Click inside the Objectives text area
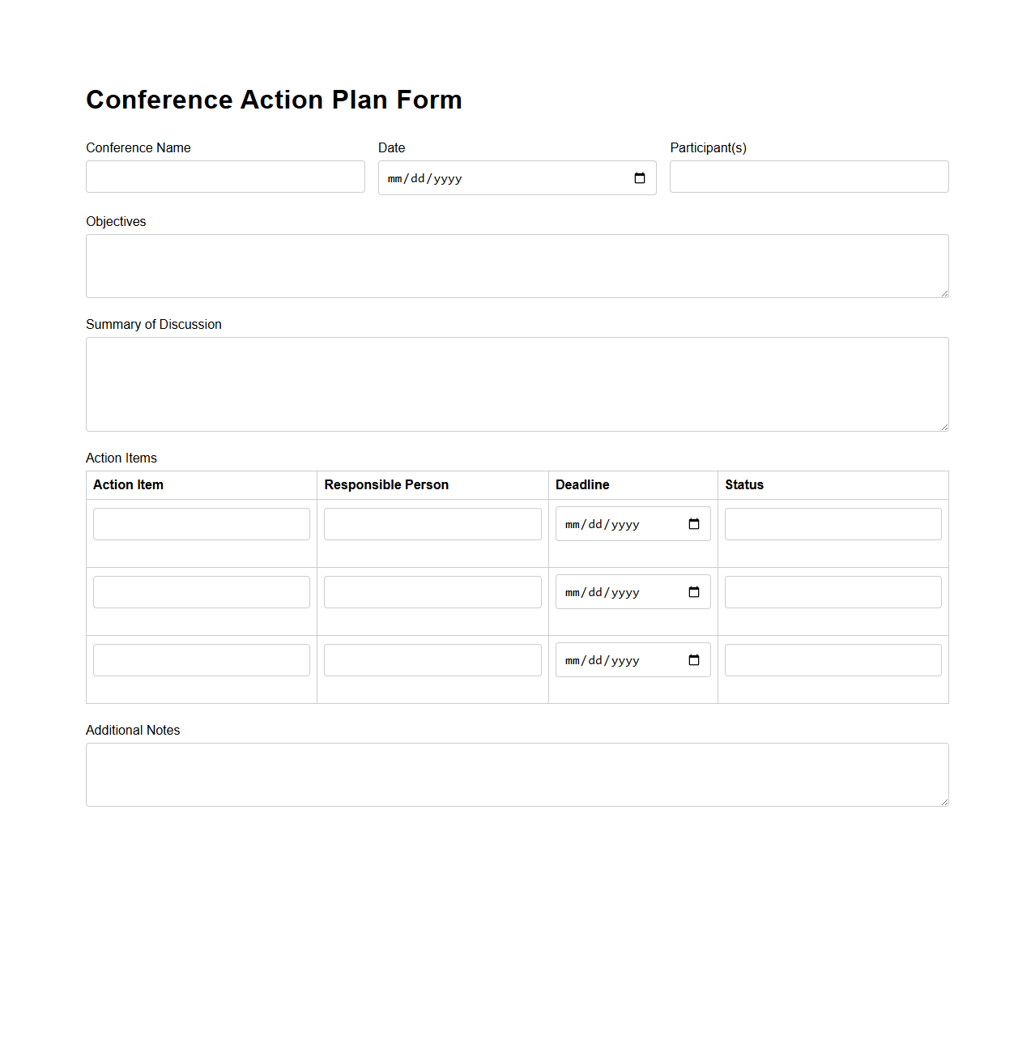The width and height of the screenshot is (1035, 1053). 517,266
